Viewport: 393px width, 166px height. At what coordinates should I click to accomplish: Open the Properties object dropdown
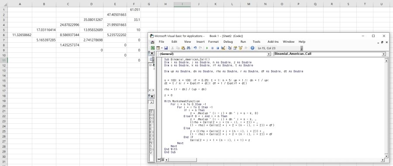152,102
